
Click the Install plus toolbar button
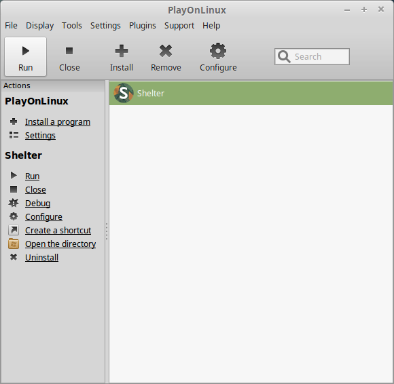pos(122,57)
